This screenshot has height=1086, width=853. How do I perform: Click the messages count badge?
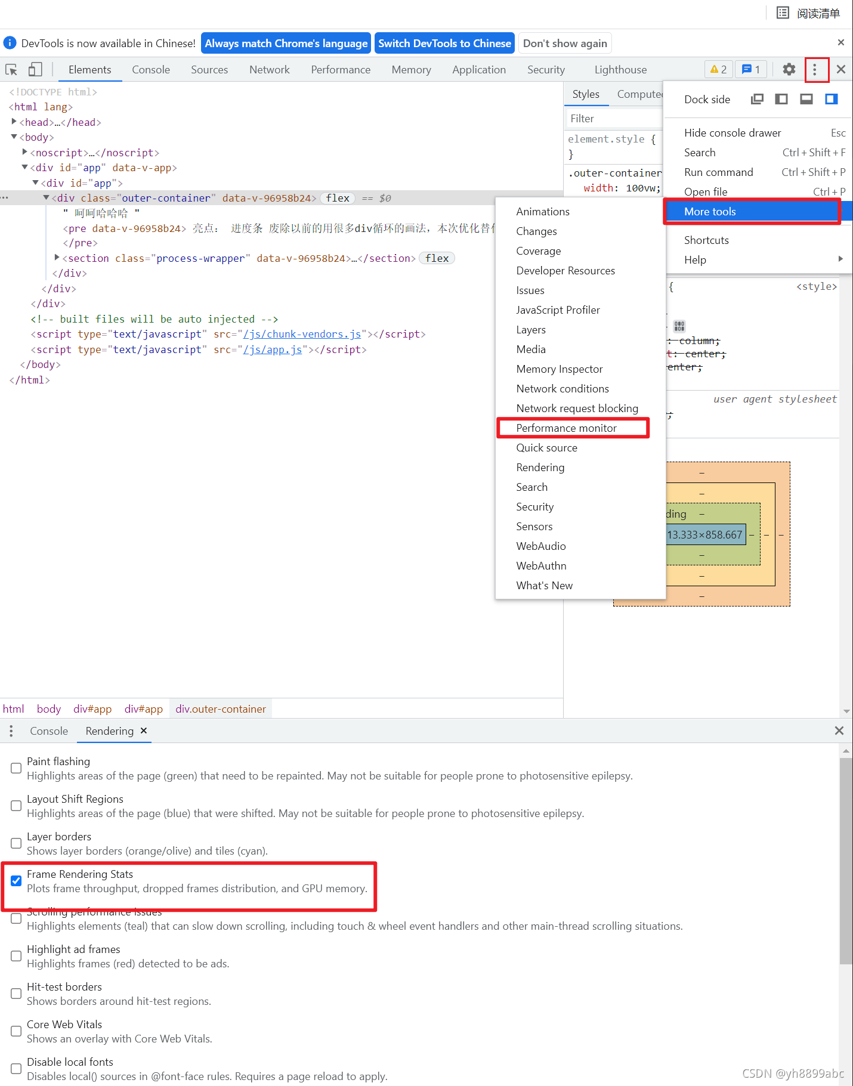751,70
